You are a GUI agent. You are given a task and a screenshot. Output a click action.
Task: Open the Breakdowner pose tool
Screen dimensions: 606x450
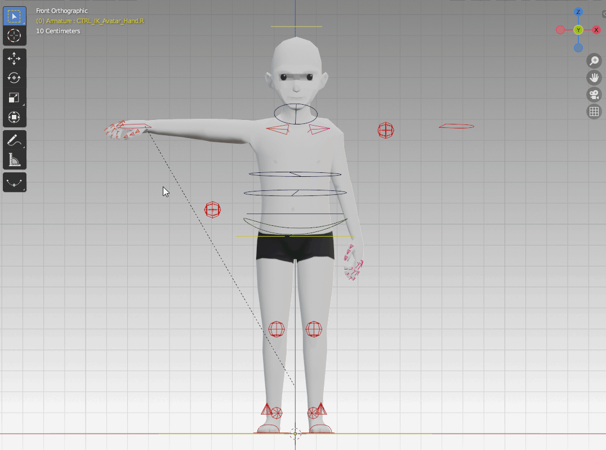tap(14, 182)
